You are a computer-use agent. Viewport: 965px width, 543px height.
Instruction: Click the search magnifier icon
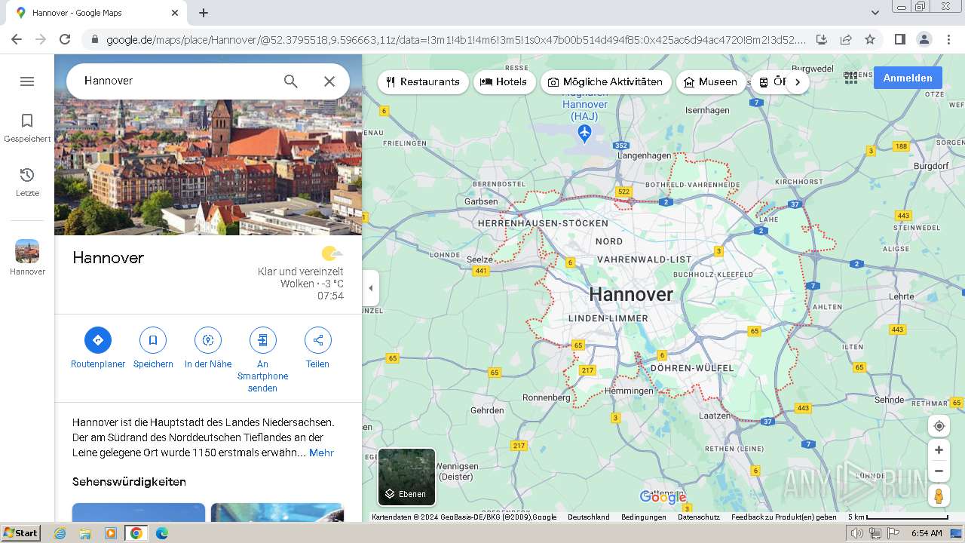[291, 81]
